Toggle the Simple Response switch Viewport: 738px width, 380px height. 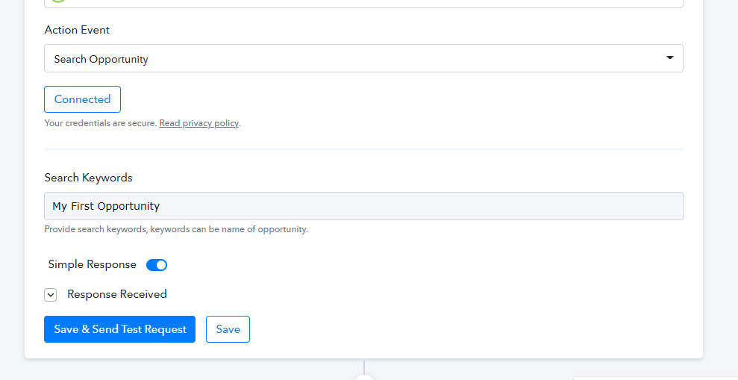[x=157, y=265]
